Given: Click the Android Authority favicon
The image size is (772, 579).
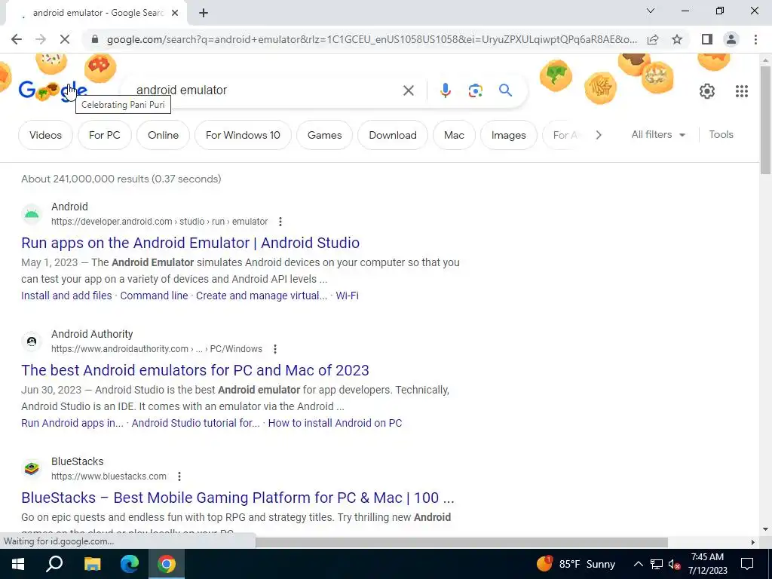Looking at the screenshot, I should click(32, 342).
